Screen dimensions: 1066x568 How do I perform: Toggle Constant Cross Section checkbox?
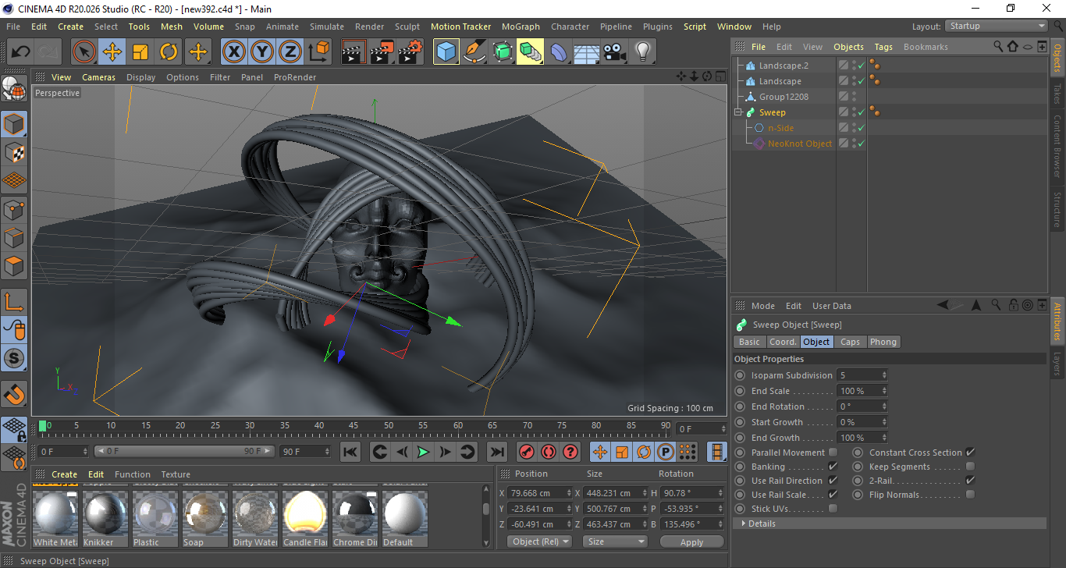971,453
